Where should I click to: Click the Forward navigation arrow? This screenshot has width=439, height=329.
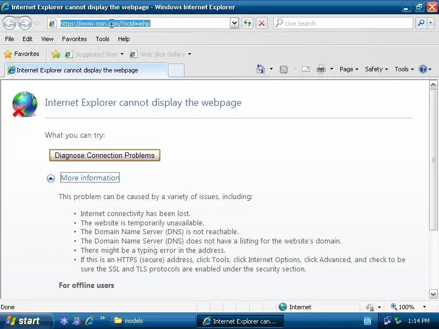point(25,23)
